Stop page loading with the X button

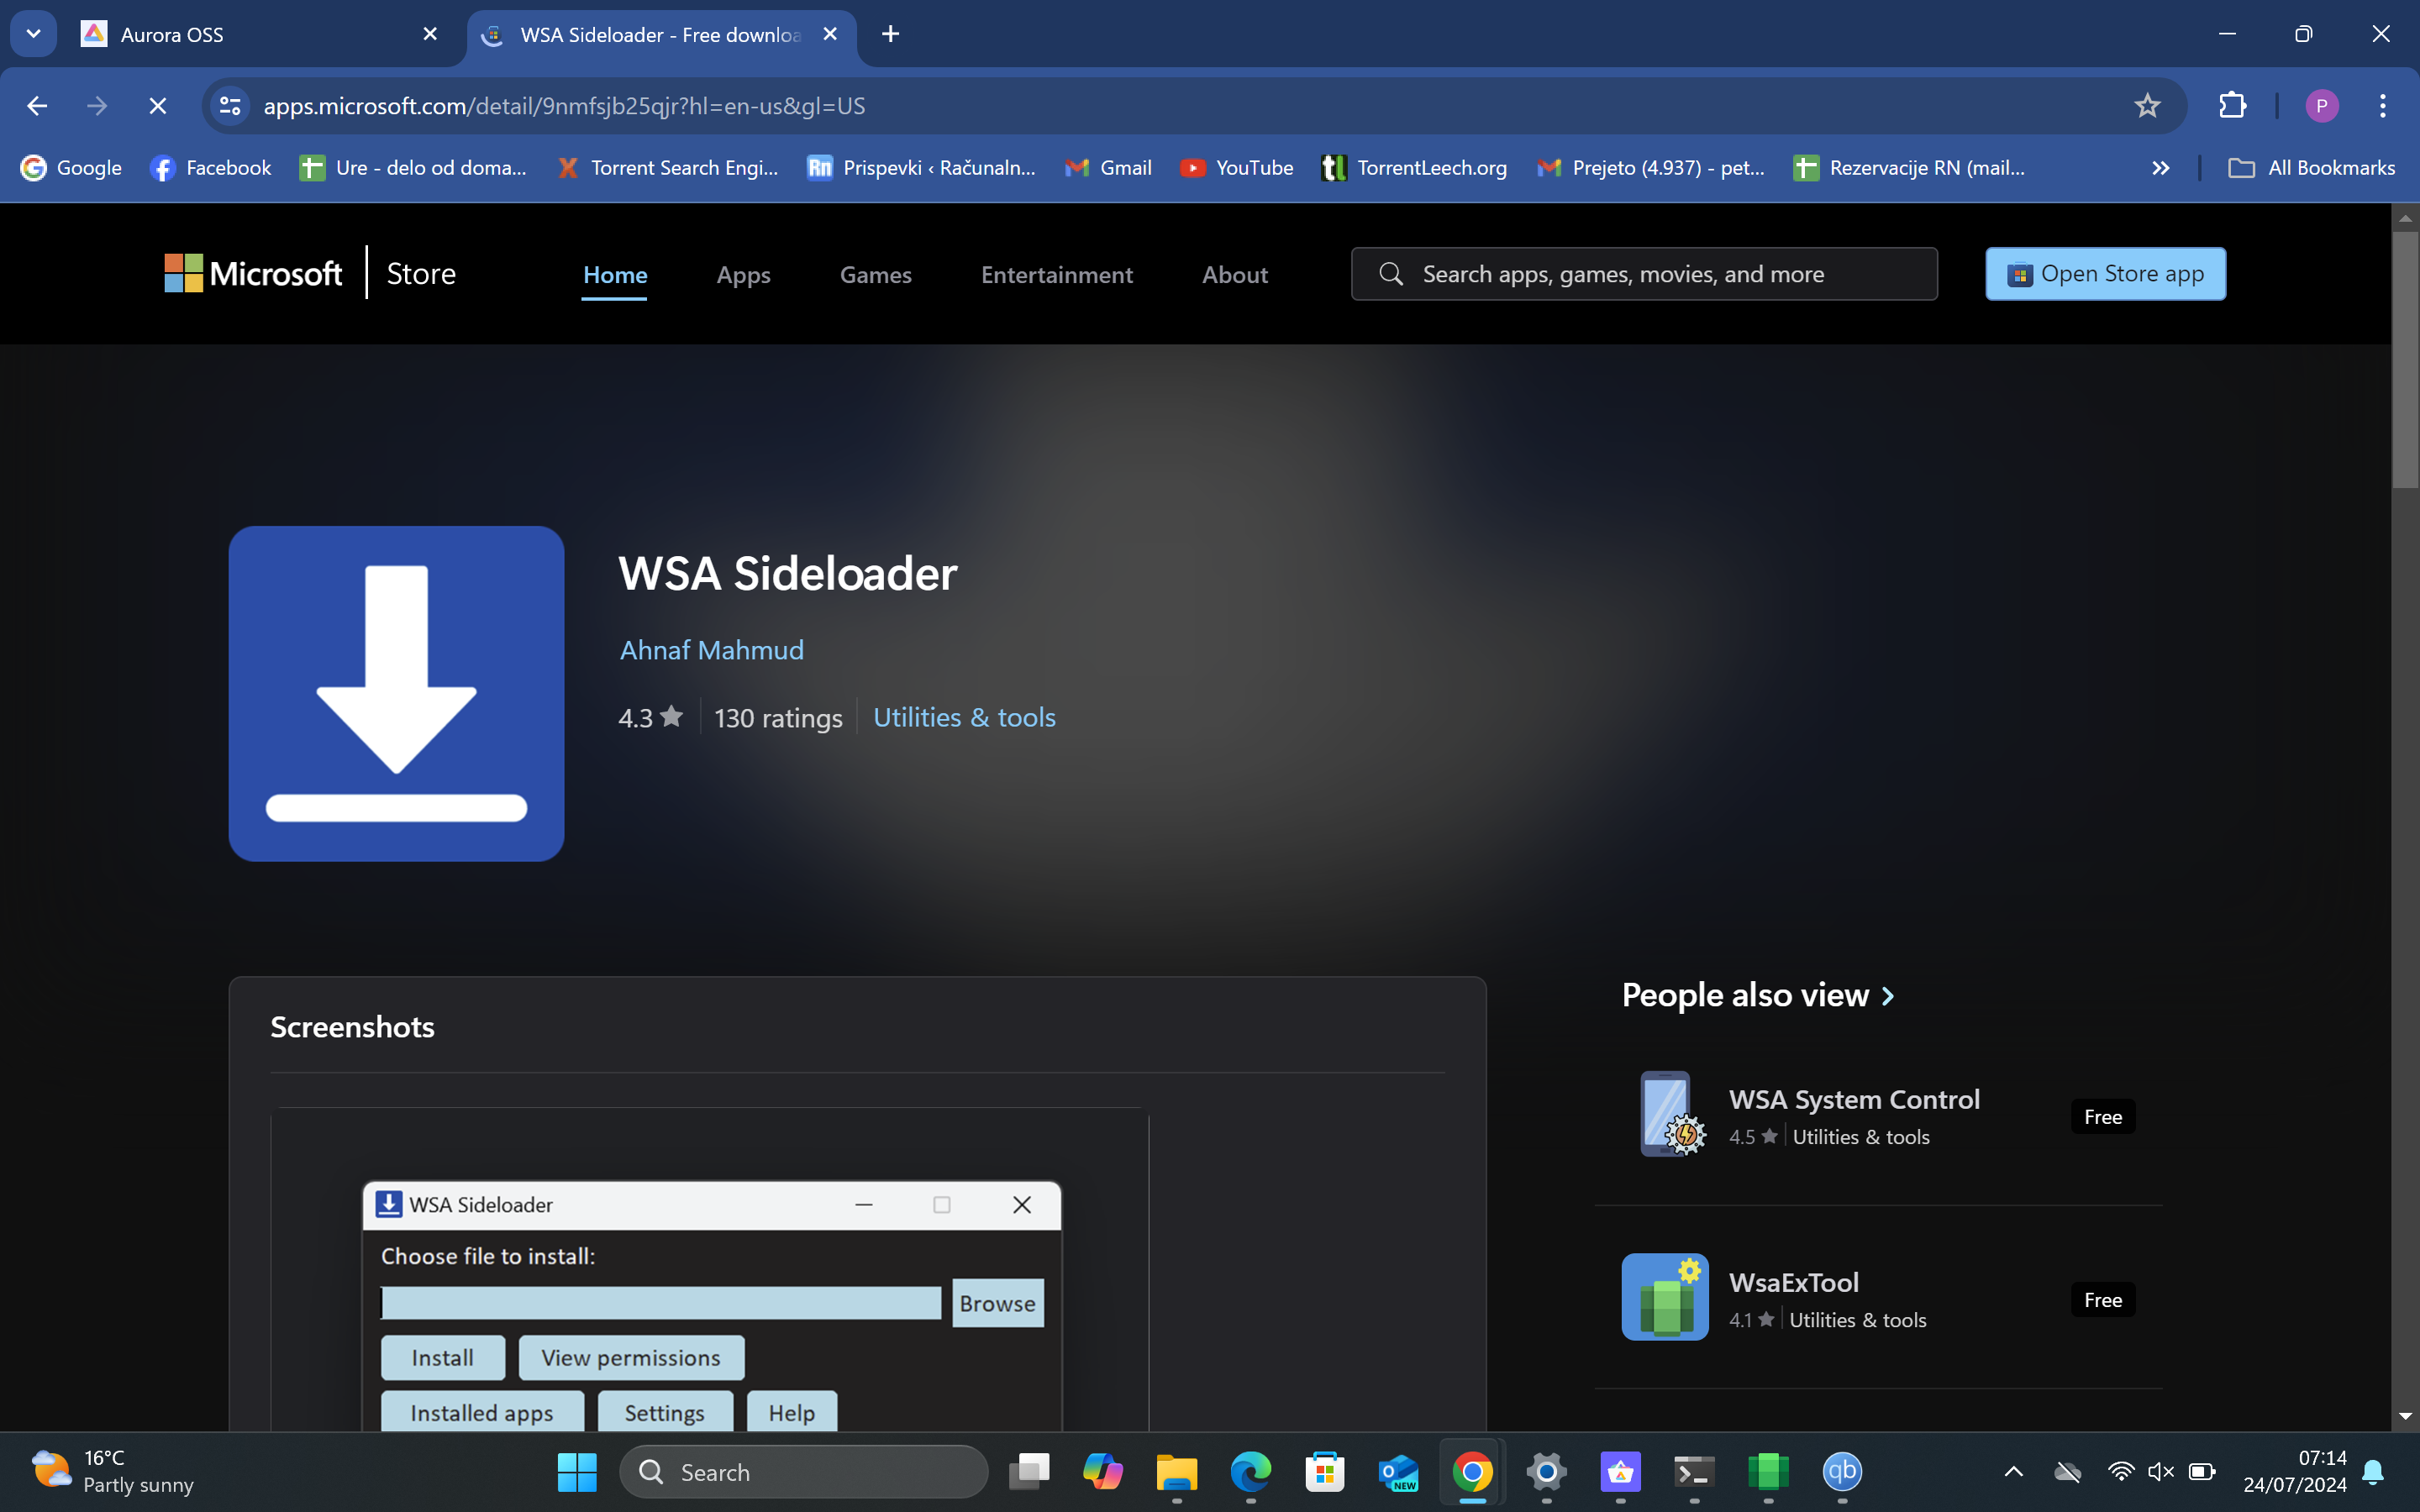(x=157, y=106)
